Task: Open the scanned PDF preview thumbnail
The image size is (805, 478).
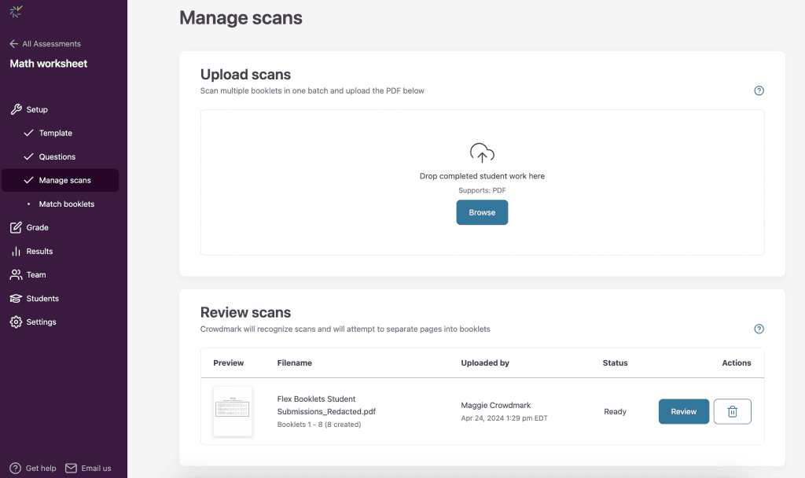Action: click(233, 411)
